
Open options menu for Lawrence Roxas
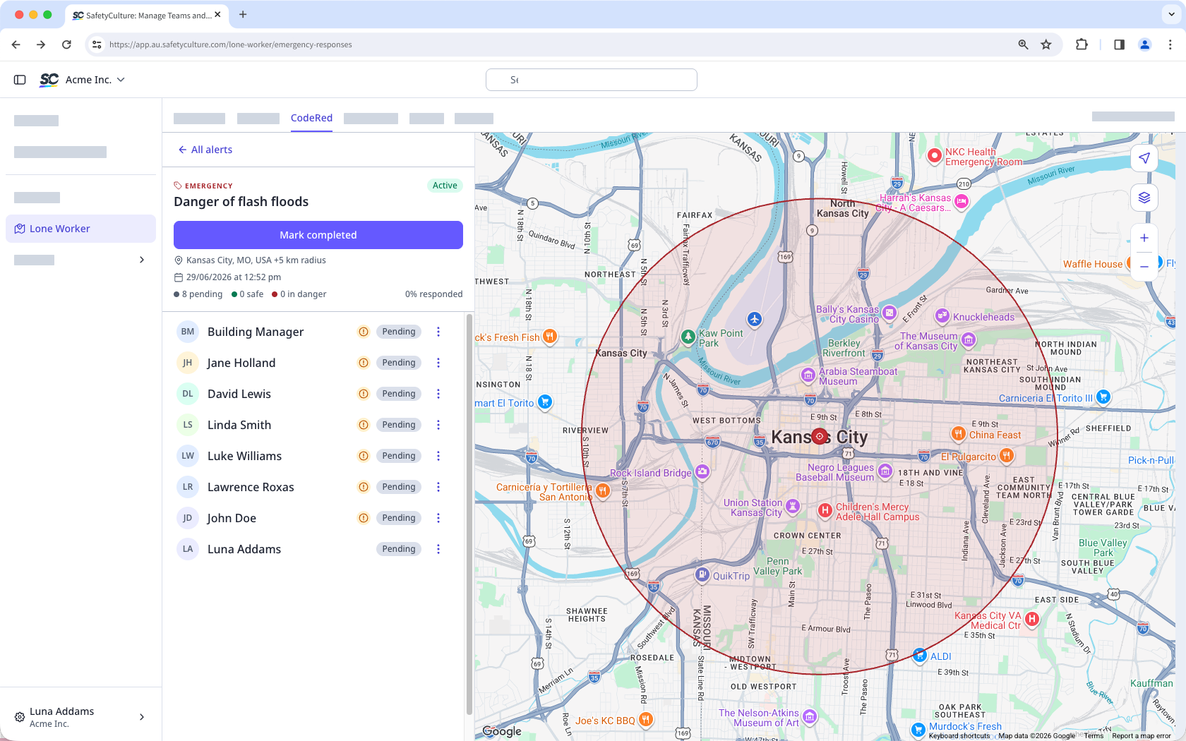pos(438,487)
